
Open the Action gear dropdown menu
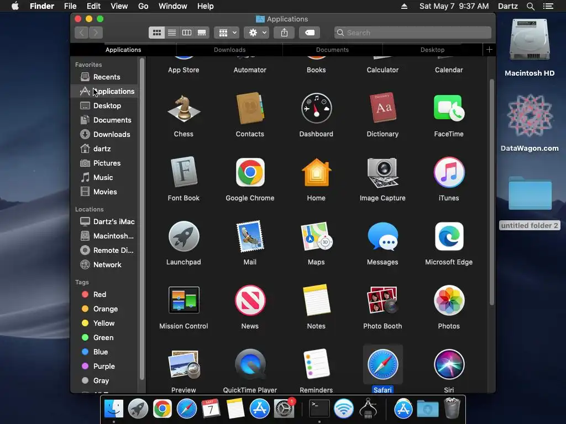pos(256,33)
